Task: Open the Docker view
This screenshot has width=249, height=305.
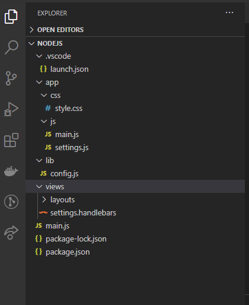Action: tap(11, 171)
